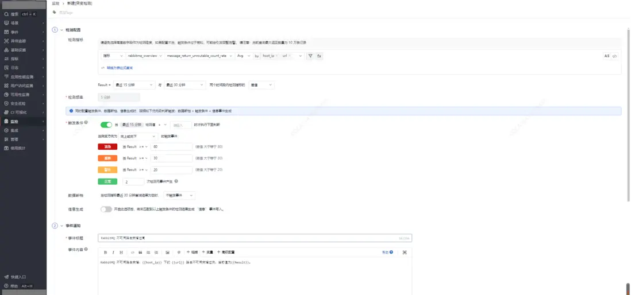The width and height of the screenshot is (631, 295).
Task: Click the 监控 breadcrumb link
Action: [x=55, y=3]
